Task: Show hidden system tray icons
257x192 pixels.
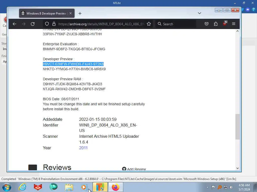Action: click(x=208, y=187)
